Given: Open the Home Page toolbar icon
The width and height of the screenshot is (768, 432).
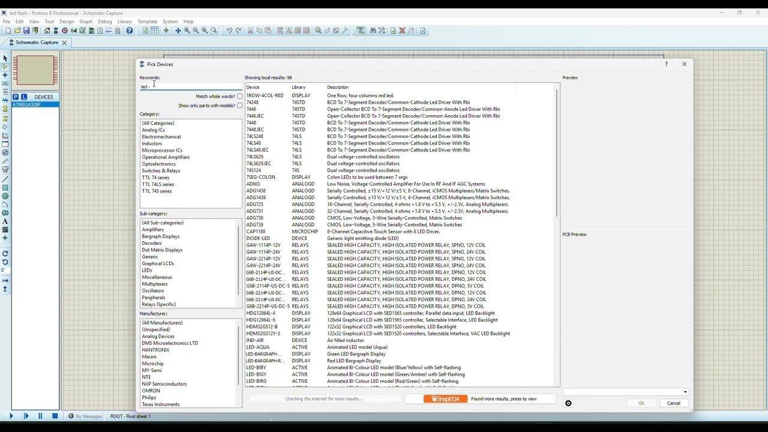Looking at the screenshot, I should point(47,31).
